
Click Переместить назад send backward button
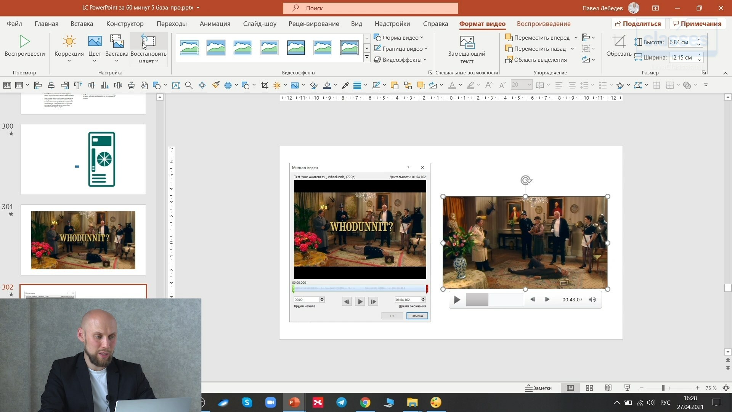pos(535,48)
